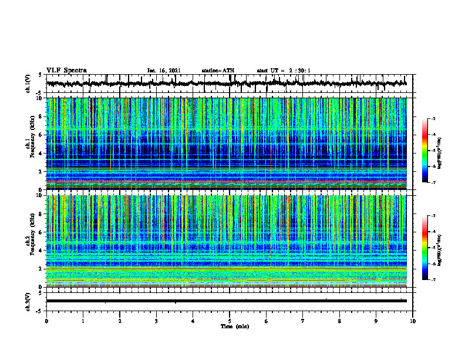Screen dimensions: 465x360
Task: Click time-axis tick label "5"
Action: 230,321
